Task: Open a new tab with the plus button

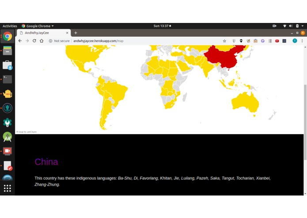Action: pyautogui.click(x=76, y=33)
